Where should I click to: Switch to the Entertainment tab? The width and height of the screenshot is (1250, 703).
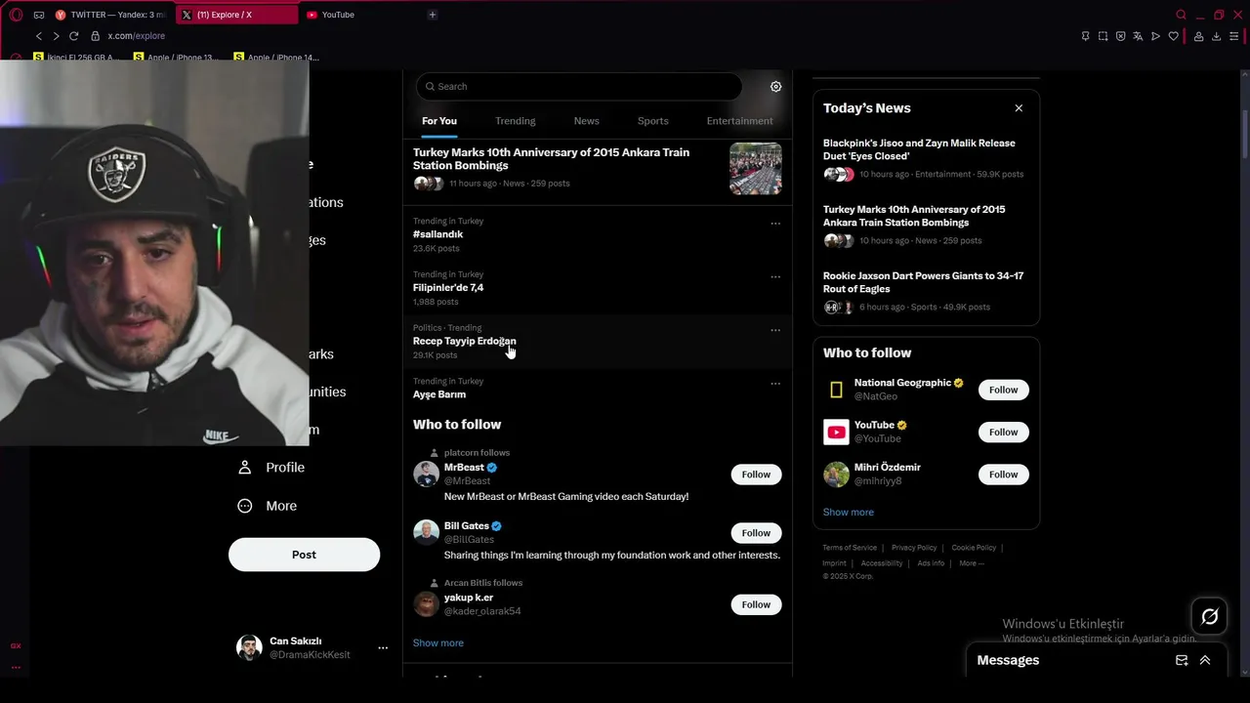(x=739, y=121)
